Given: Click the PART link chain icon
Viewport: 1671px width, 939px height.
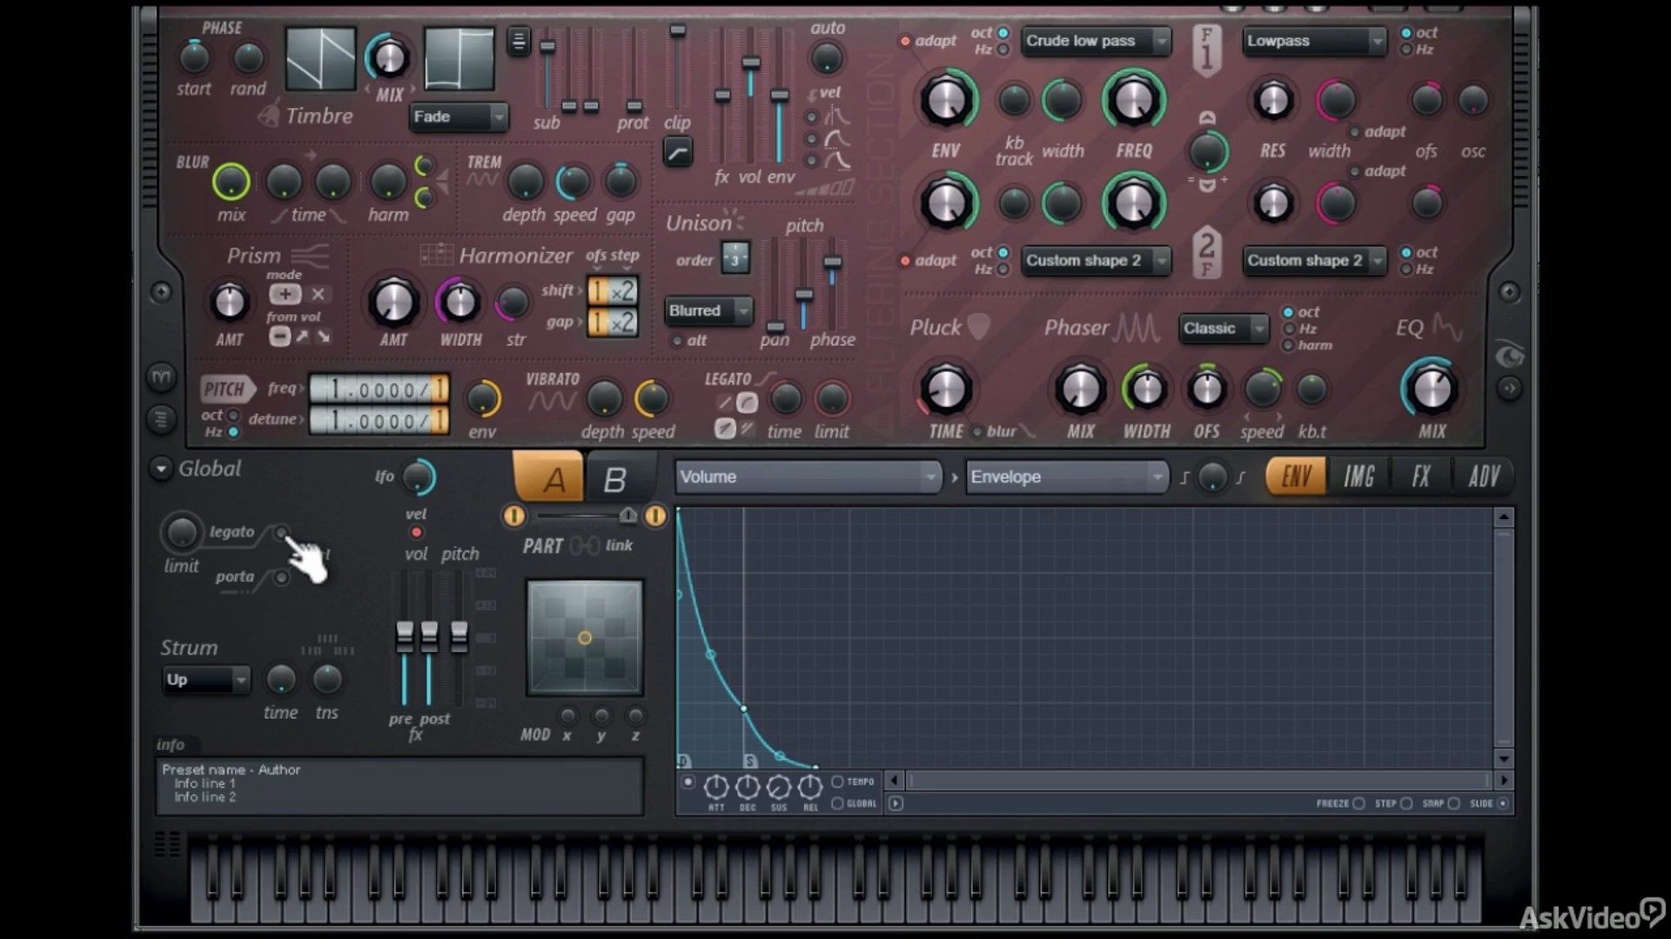Looking at the screenshot, I should 584,546.
